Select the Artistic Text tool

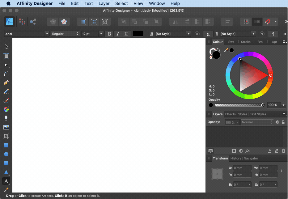[6, 181]
